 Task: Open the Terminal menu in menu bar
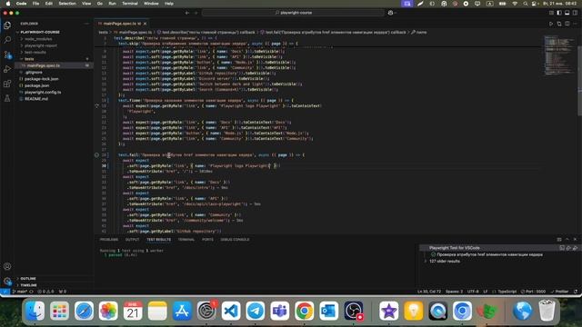pyautogui.click(x=130, y=4)
